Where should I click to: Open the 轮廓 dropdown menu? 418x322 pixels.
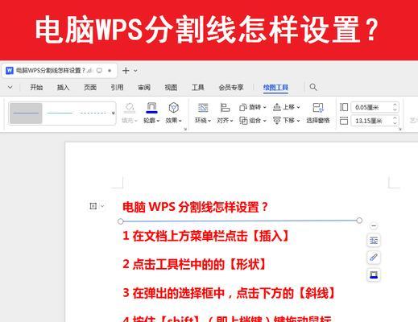(151, 121)
